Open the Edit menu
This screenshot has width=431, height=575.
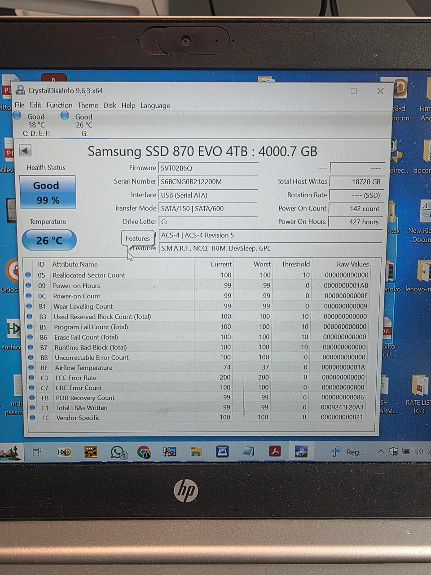35,105
